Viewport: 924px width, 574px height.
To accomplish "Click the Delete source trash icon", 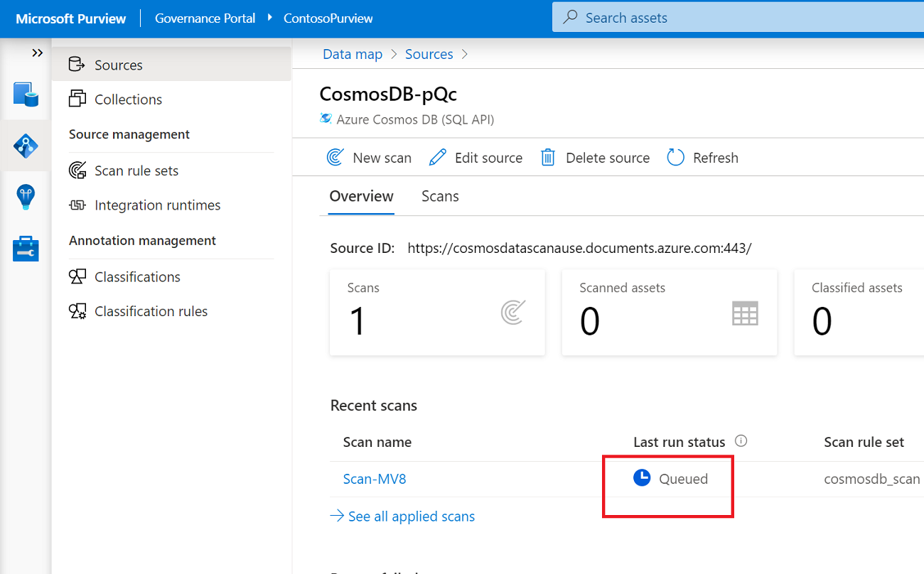I will (547, 158).
